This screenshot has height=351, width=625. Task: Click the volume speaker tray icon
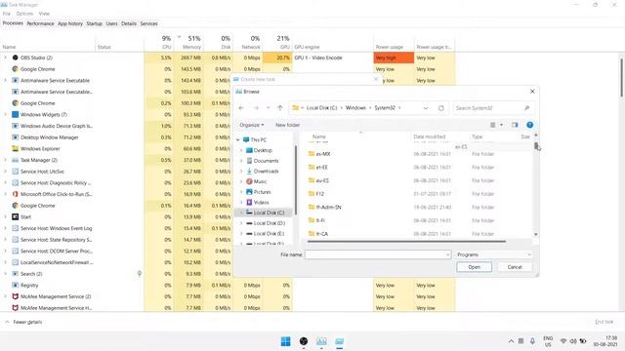(573, 341)
